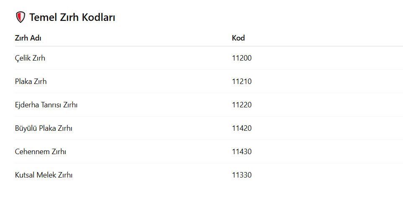Image resolution: width=403 pixels, height=198 pixels.
Task: Select the Zırh Adı column header
Action: (28, 38)
